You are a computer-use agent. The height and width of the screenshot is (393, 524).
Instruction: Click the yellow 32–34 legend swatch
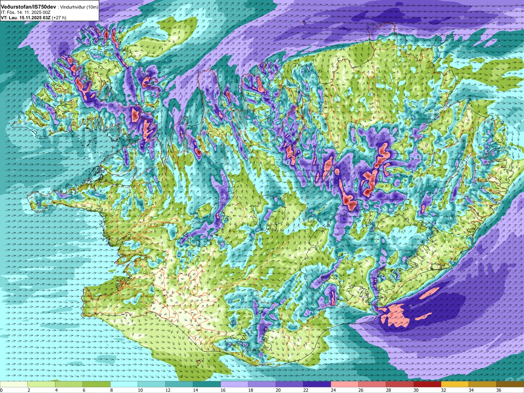pyautogui.click(x=455, y=384)
